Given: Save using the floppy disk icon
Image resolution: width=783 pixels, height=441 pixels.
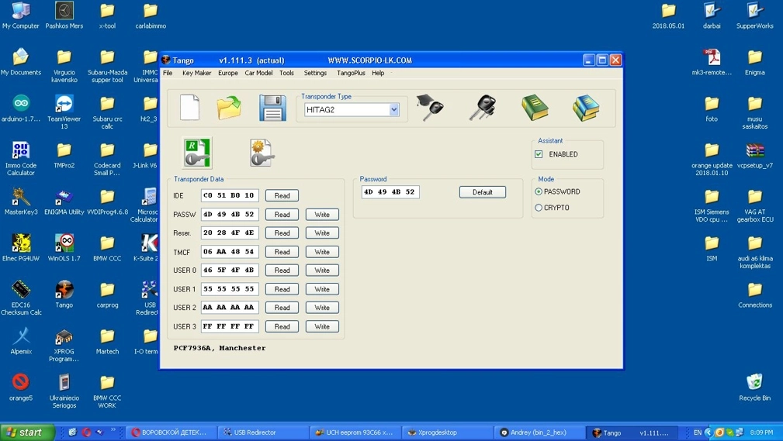Looking at the screenshot, I should point(272,108).
